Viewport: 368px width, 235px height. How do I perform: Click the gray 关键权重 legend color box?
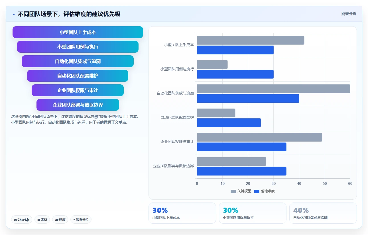tap(233, 191)
